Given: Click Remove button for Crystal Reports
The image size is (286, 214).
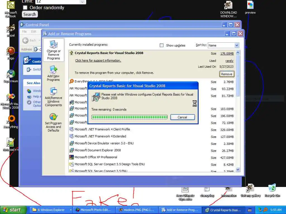Looking at the screenshot, I should click(x=227, y=74).
